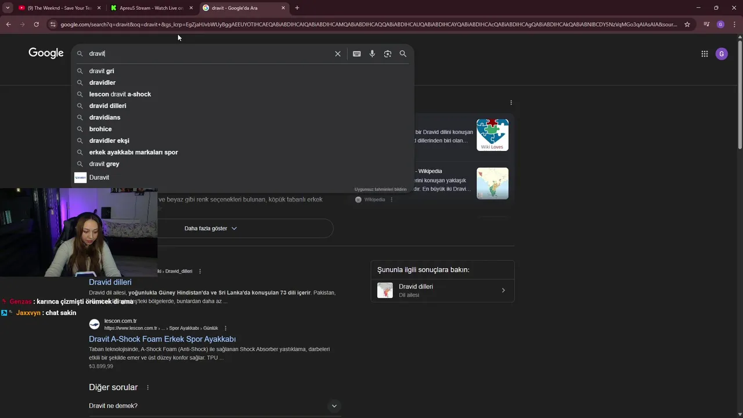Click the magnifier search button in the search bar
The image size is (743, 418).
403,53
